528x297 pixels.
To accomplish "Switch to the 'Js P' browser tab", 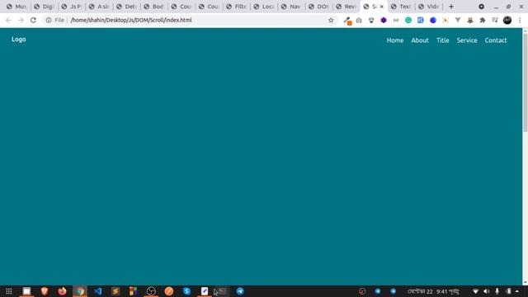I will point(72,7).
